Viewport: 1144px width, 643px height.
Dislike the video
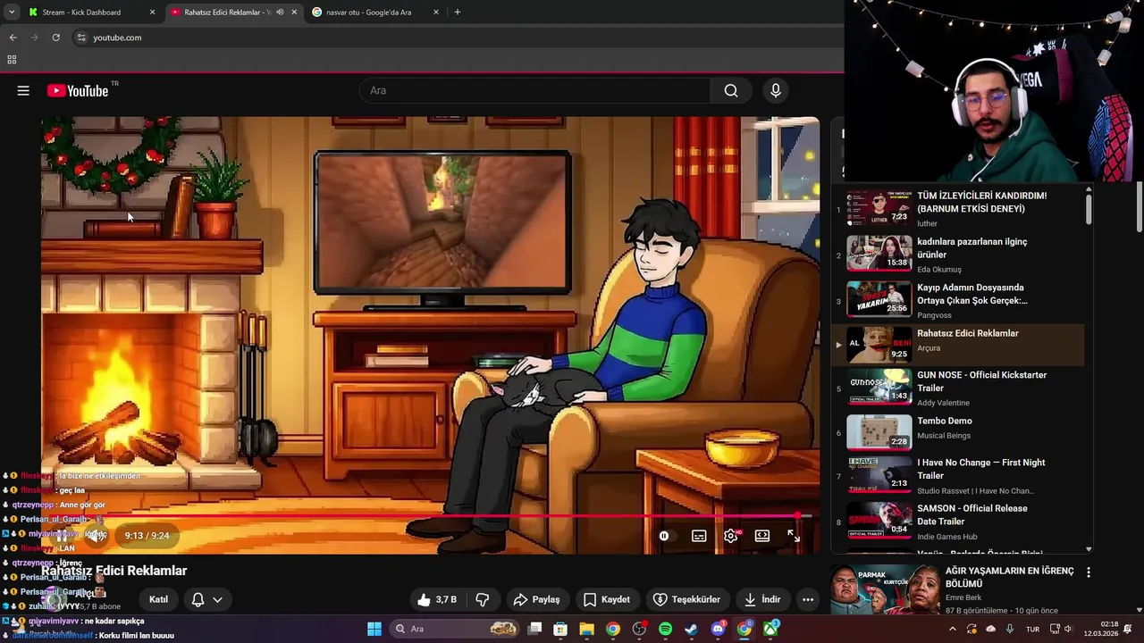click(x=483, y=599)
